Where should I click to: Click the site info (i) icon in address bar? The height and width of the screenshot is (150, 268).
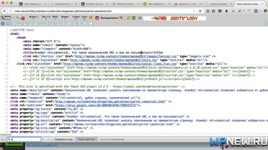pyautogui.click(x=10, y=11)
